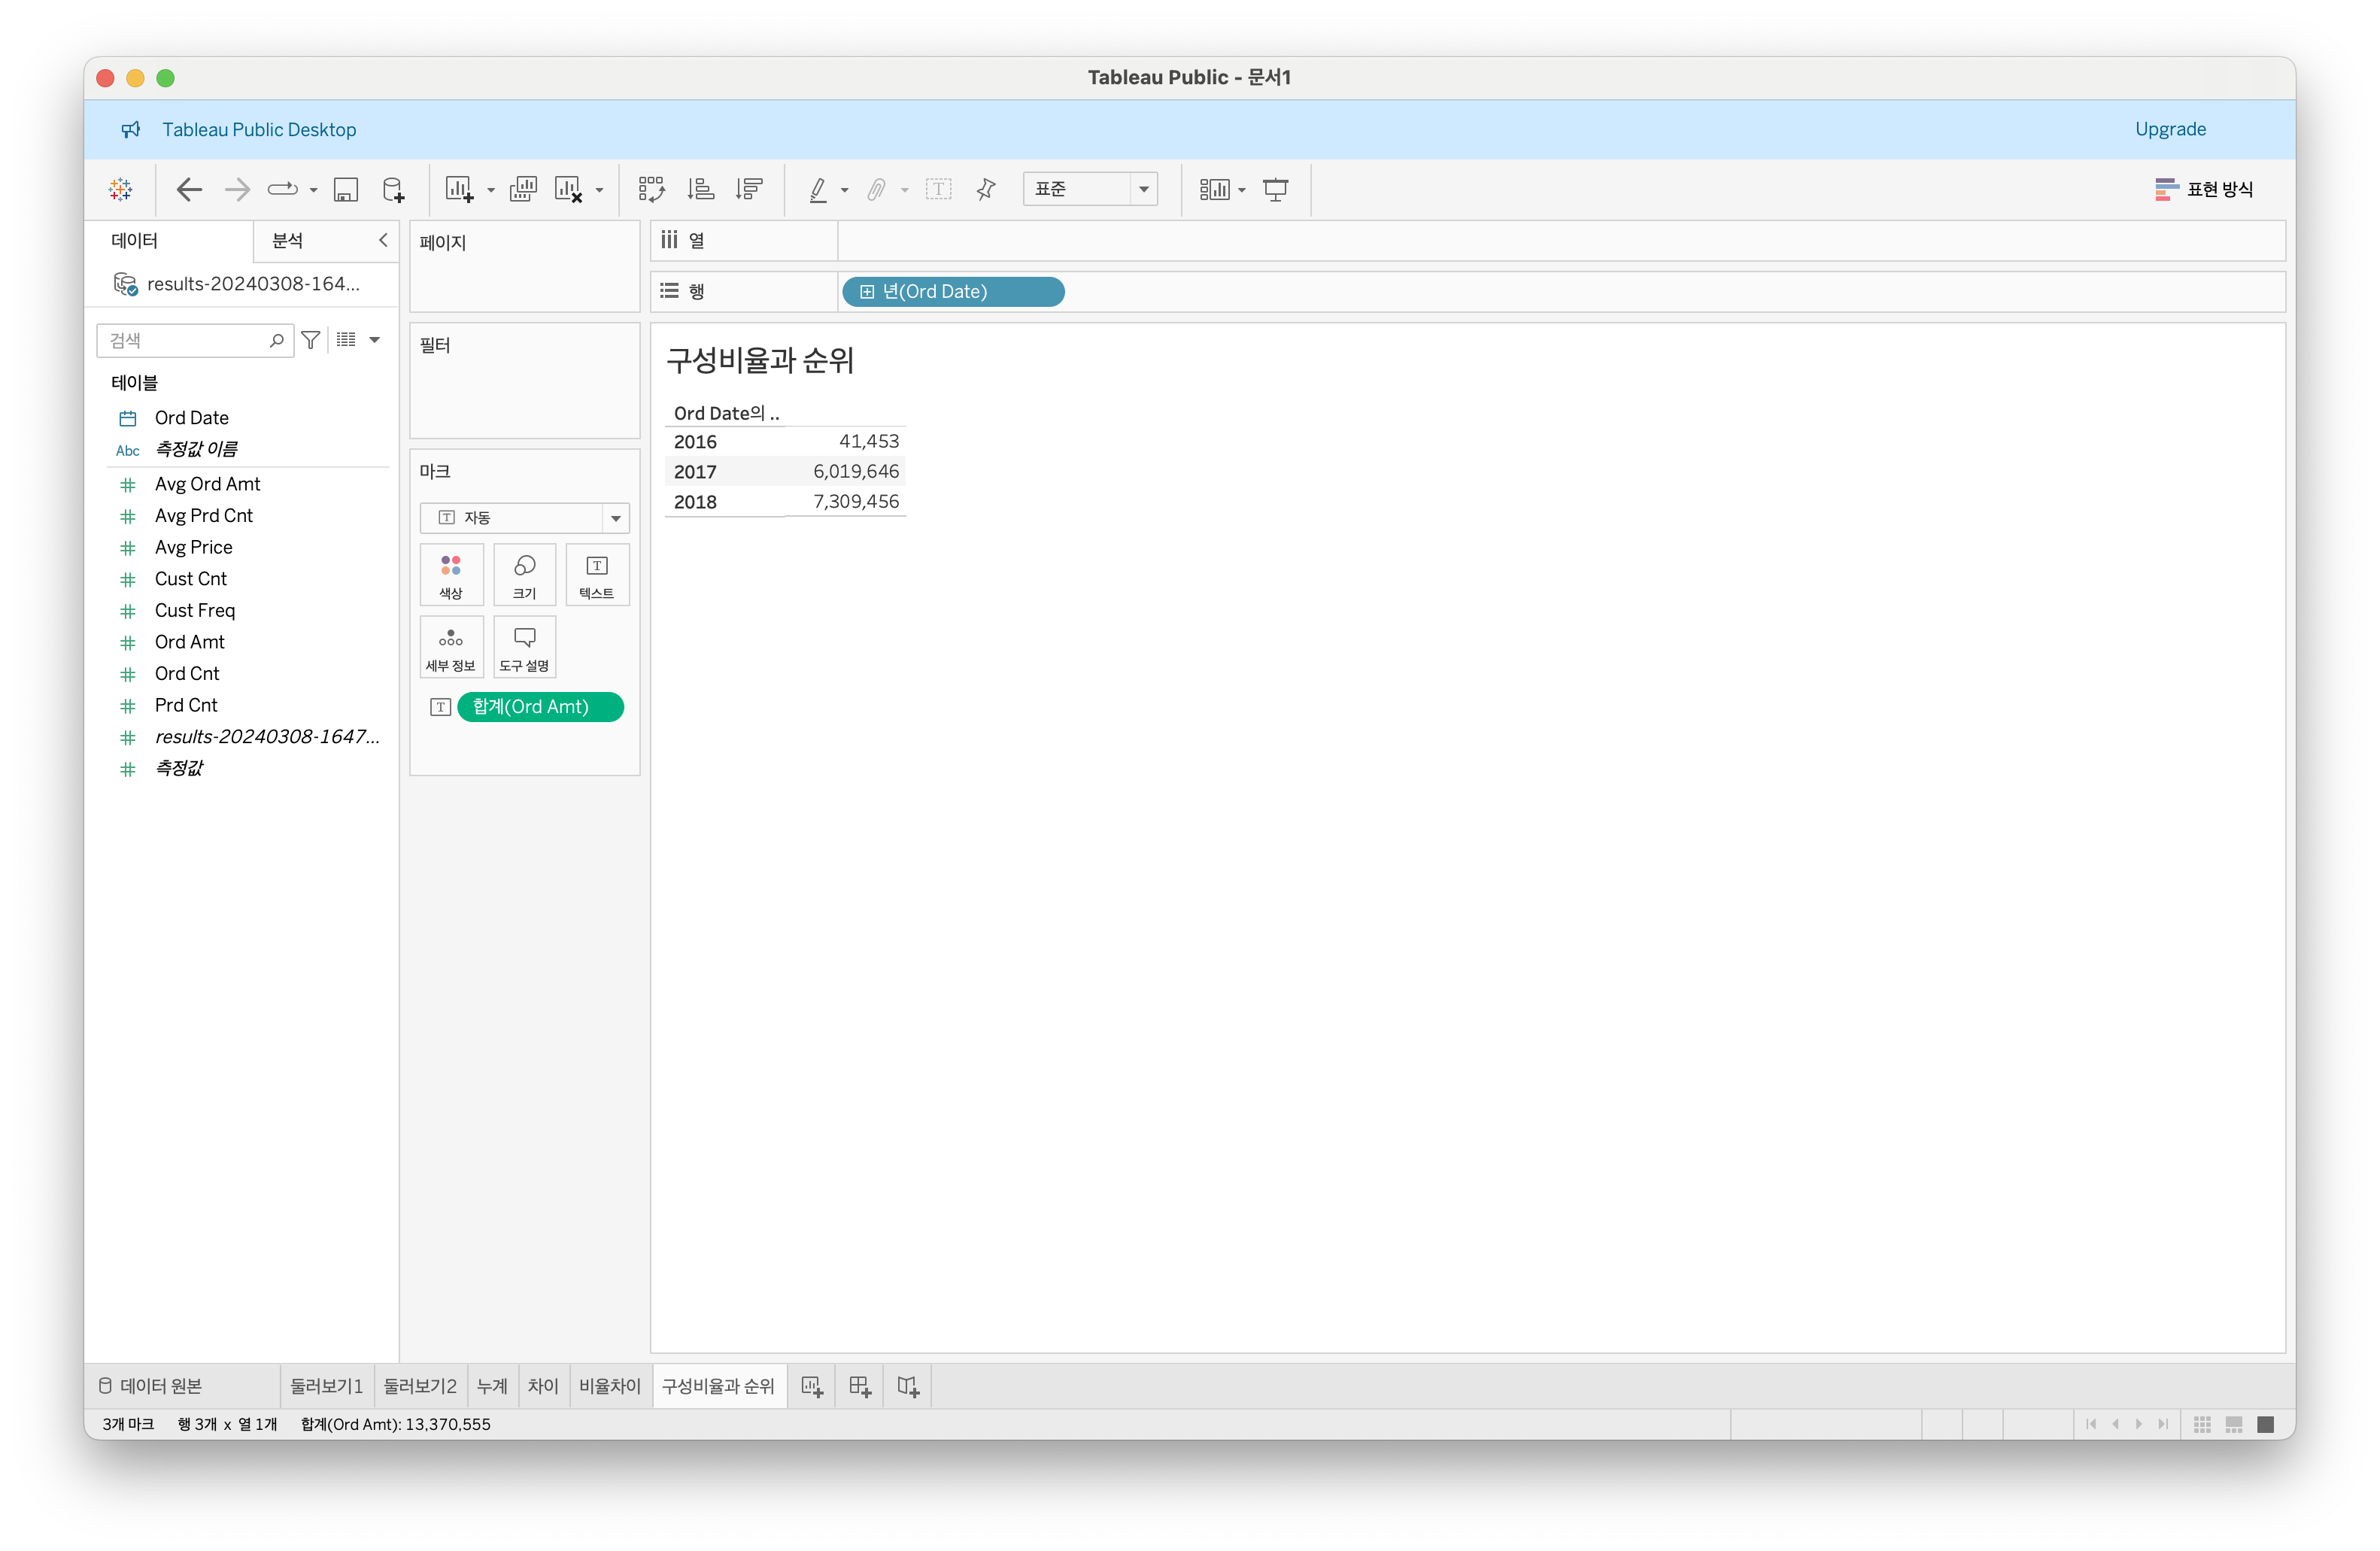The image size is (2380, 1551).
Task: Open the 비율차이 sheet tab
Action: click(609, 1386)
